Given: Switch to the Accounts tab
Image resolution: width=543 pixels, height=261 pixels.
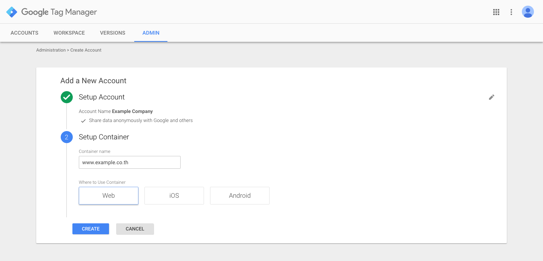Looking at the screenshot, I should (25, 33).
